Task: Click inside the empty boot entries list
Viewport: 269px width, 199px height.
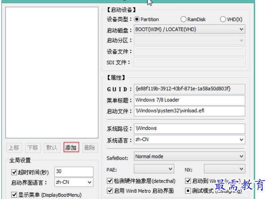Action: [x=52, y=73]
